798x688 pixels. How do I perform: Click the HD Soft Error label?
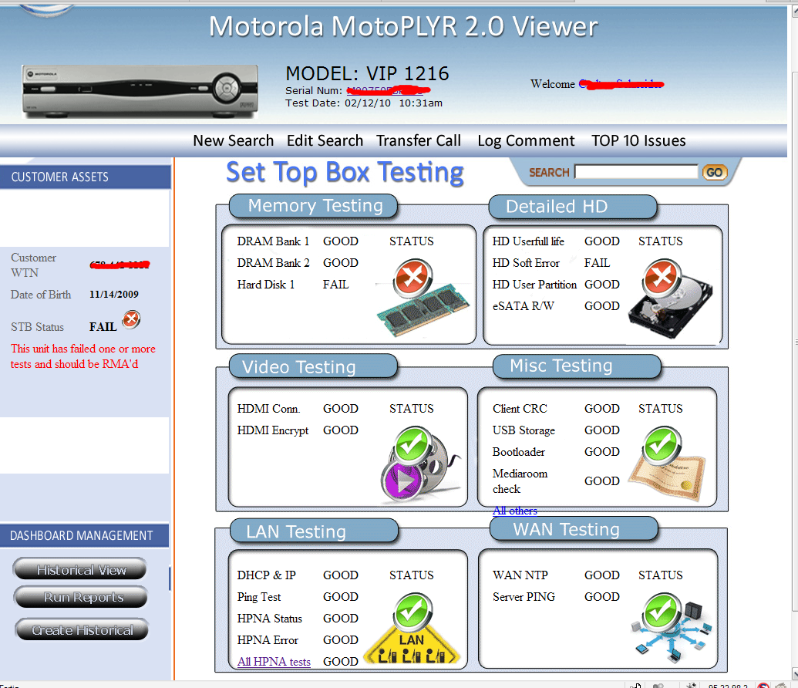point(526,263)
